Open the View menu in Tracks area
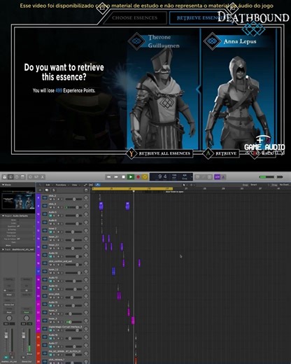 point(75,185)
